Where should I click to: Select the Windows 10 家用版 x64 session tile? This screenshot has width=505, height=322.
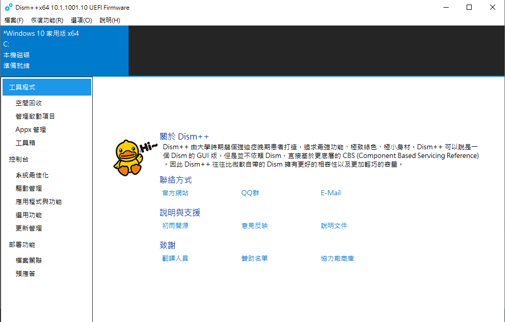64,51
